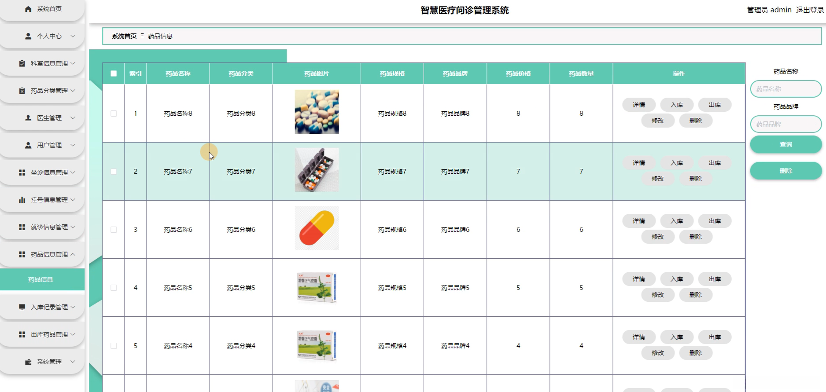Click 详情 for 药品名称6
This screenshot has height=392, width=826.
(639, 221)
